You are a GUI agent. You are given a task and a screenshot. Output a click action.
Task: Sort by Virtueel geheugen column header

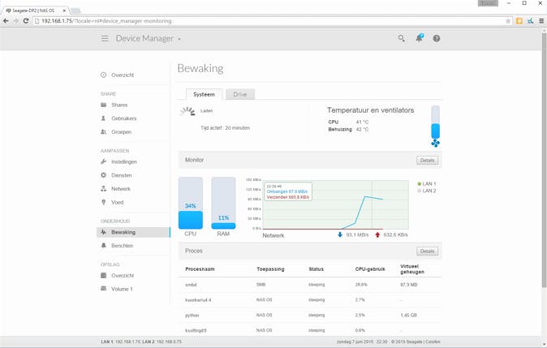click(412, 269)
